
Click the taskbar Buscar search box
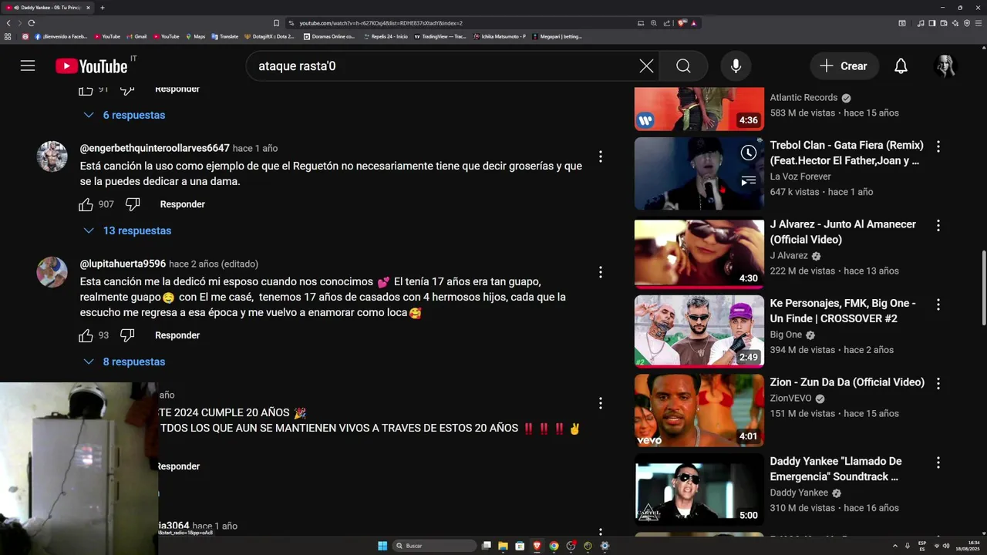[x=435, y=546]
